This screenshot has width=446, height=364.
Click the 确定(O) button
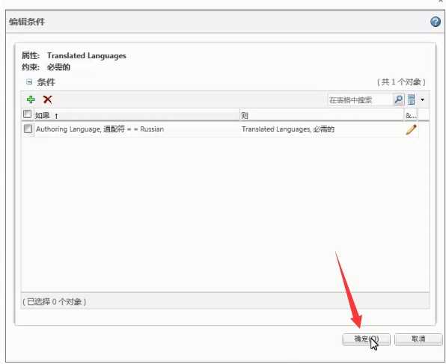pyautogui.click(x=366, y=339)
